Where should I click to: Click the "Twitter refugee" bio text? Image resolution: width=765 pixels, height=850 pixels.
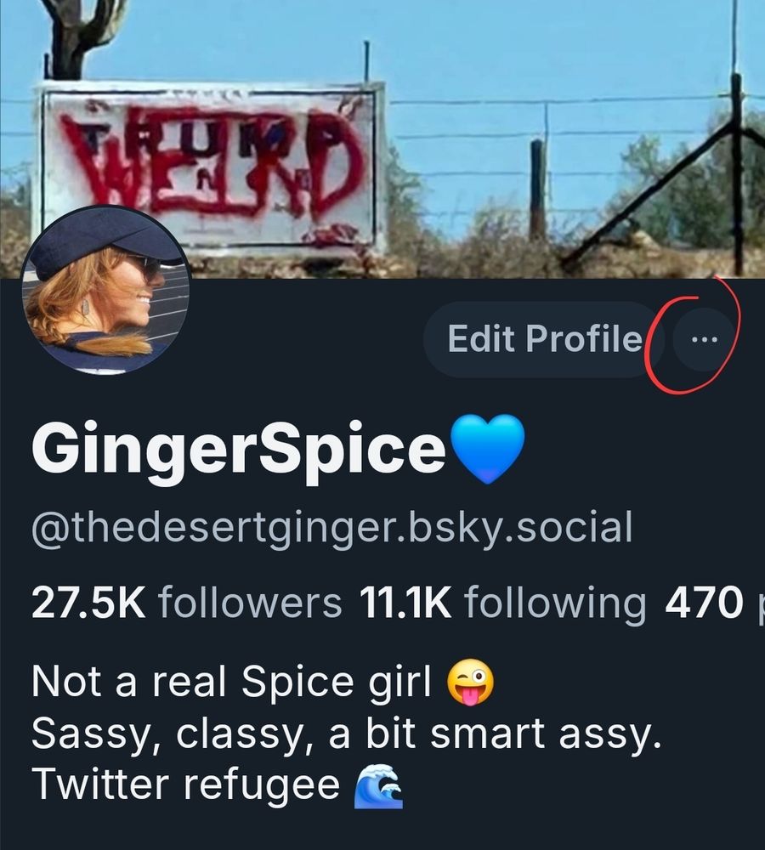tap(185, 786)
